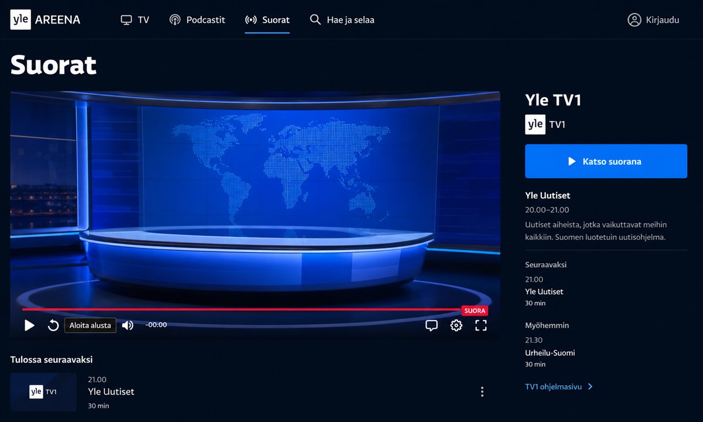Click the -00:00 time display

point(156,325)
